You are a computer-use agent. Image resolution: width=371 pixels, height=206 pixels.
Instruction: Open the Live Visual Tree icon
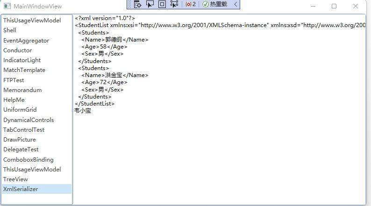click(137, 4)
